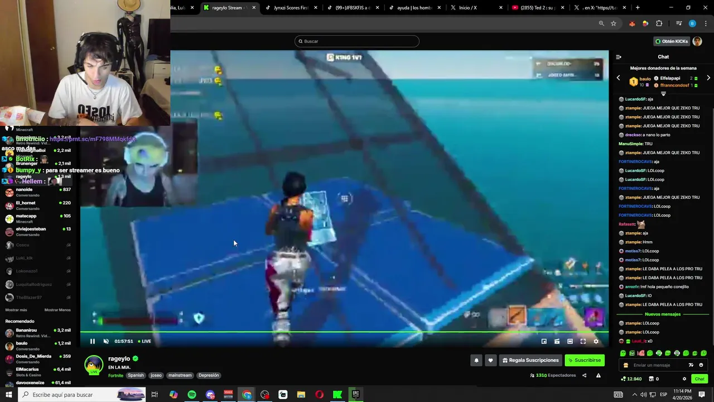Open Spotify from the taskbar
714x402 pixels.
click(192, 395)
